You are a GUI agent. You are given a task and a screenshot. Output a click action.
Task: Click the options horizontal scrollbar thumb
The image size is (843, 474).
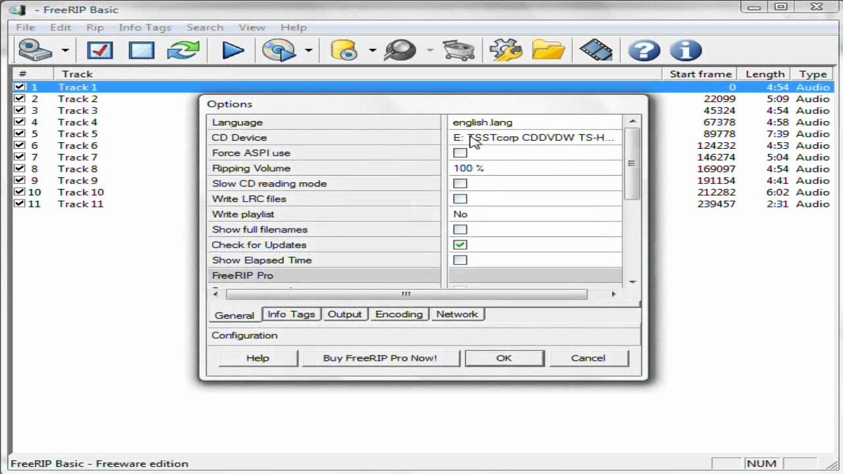coord(406,294)
